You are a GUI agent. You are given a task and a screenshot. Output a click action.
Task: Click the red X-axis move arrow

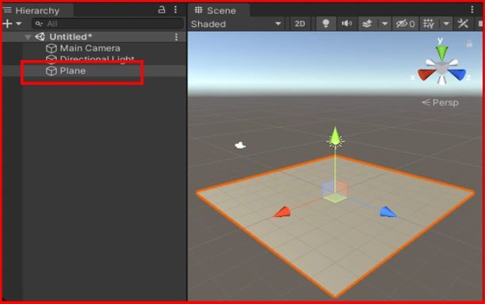(x=282, y=212)
